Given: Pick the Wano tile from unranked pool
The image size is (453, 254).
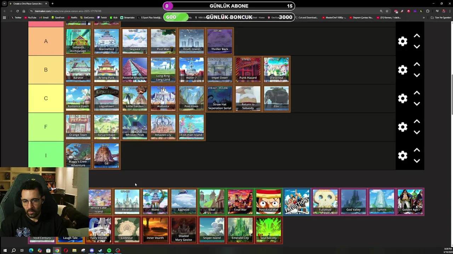Looking at the screenshot, I should click(x=155, y=202).
